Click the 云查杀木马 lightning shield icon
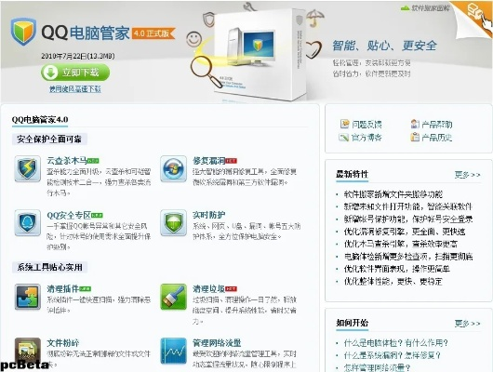493x372 pixels. tap(28, 169)
